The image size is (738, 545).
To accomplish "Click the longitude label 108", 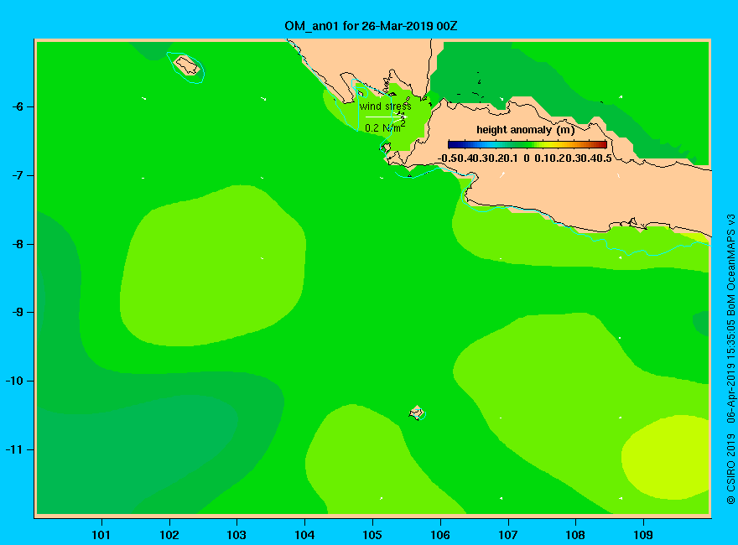I will click(x=575, y=535).
